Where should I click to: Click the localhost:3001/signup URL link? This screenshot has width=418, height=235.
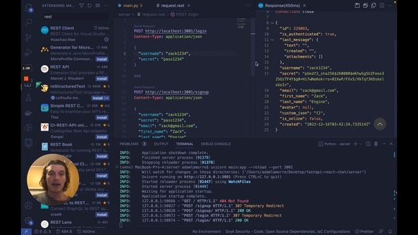(x=177, y=92)
